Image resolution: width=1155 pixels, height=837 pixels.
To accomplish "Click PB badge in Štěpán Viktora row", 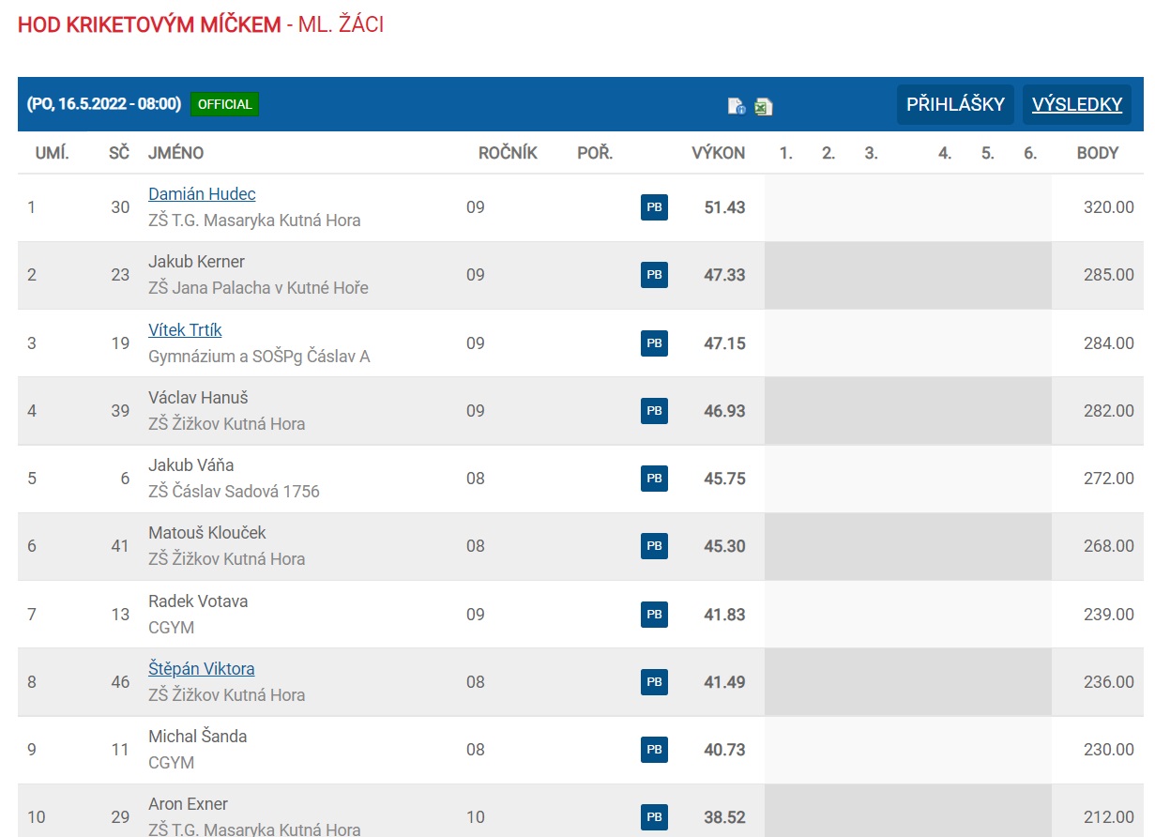I will pos(654,682).
